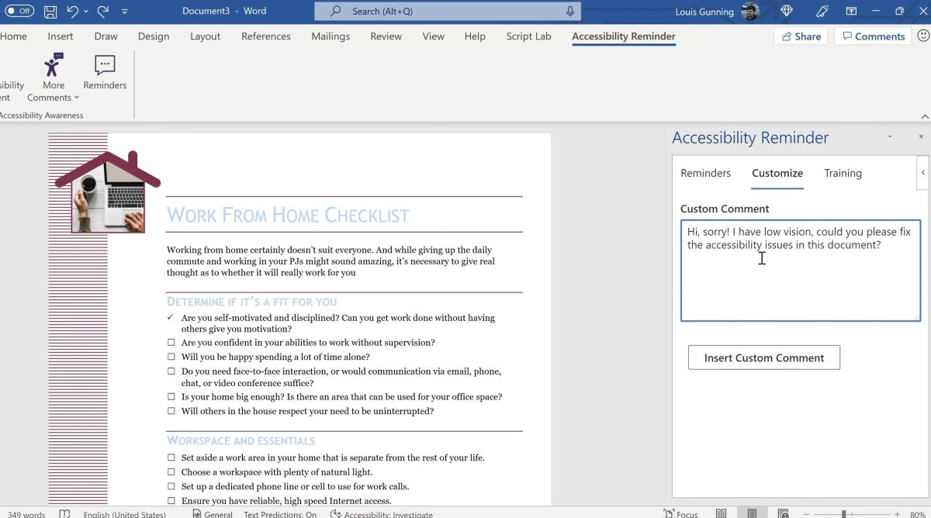Switch to Print Layout view icon

pos(752,513)
